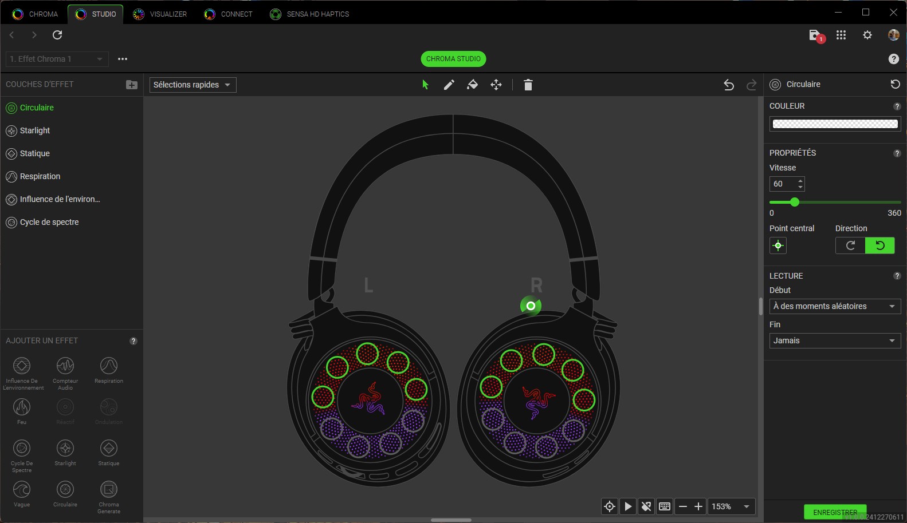Play the effect preview
The height and width of the screenshot is (523, 907).
628,506
